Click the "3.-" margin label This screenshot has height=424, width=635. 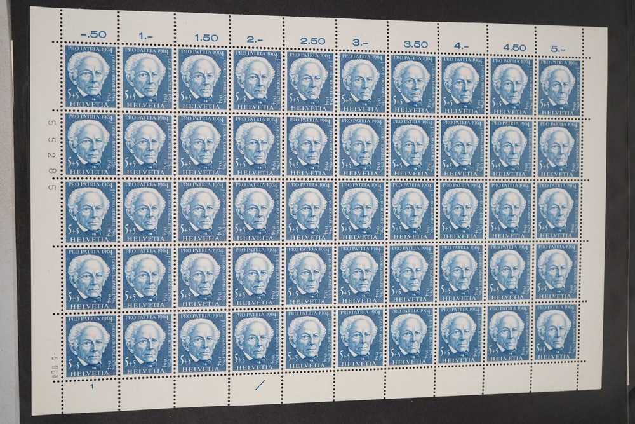(361, 43)
